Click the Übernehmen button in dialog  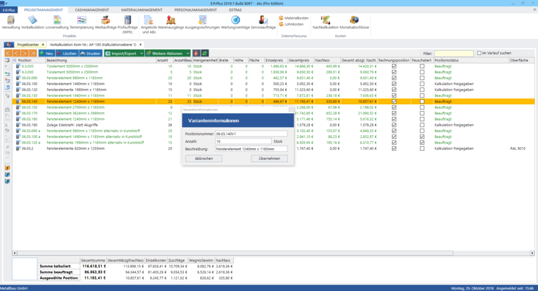click(270, 158)
